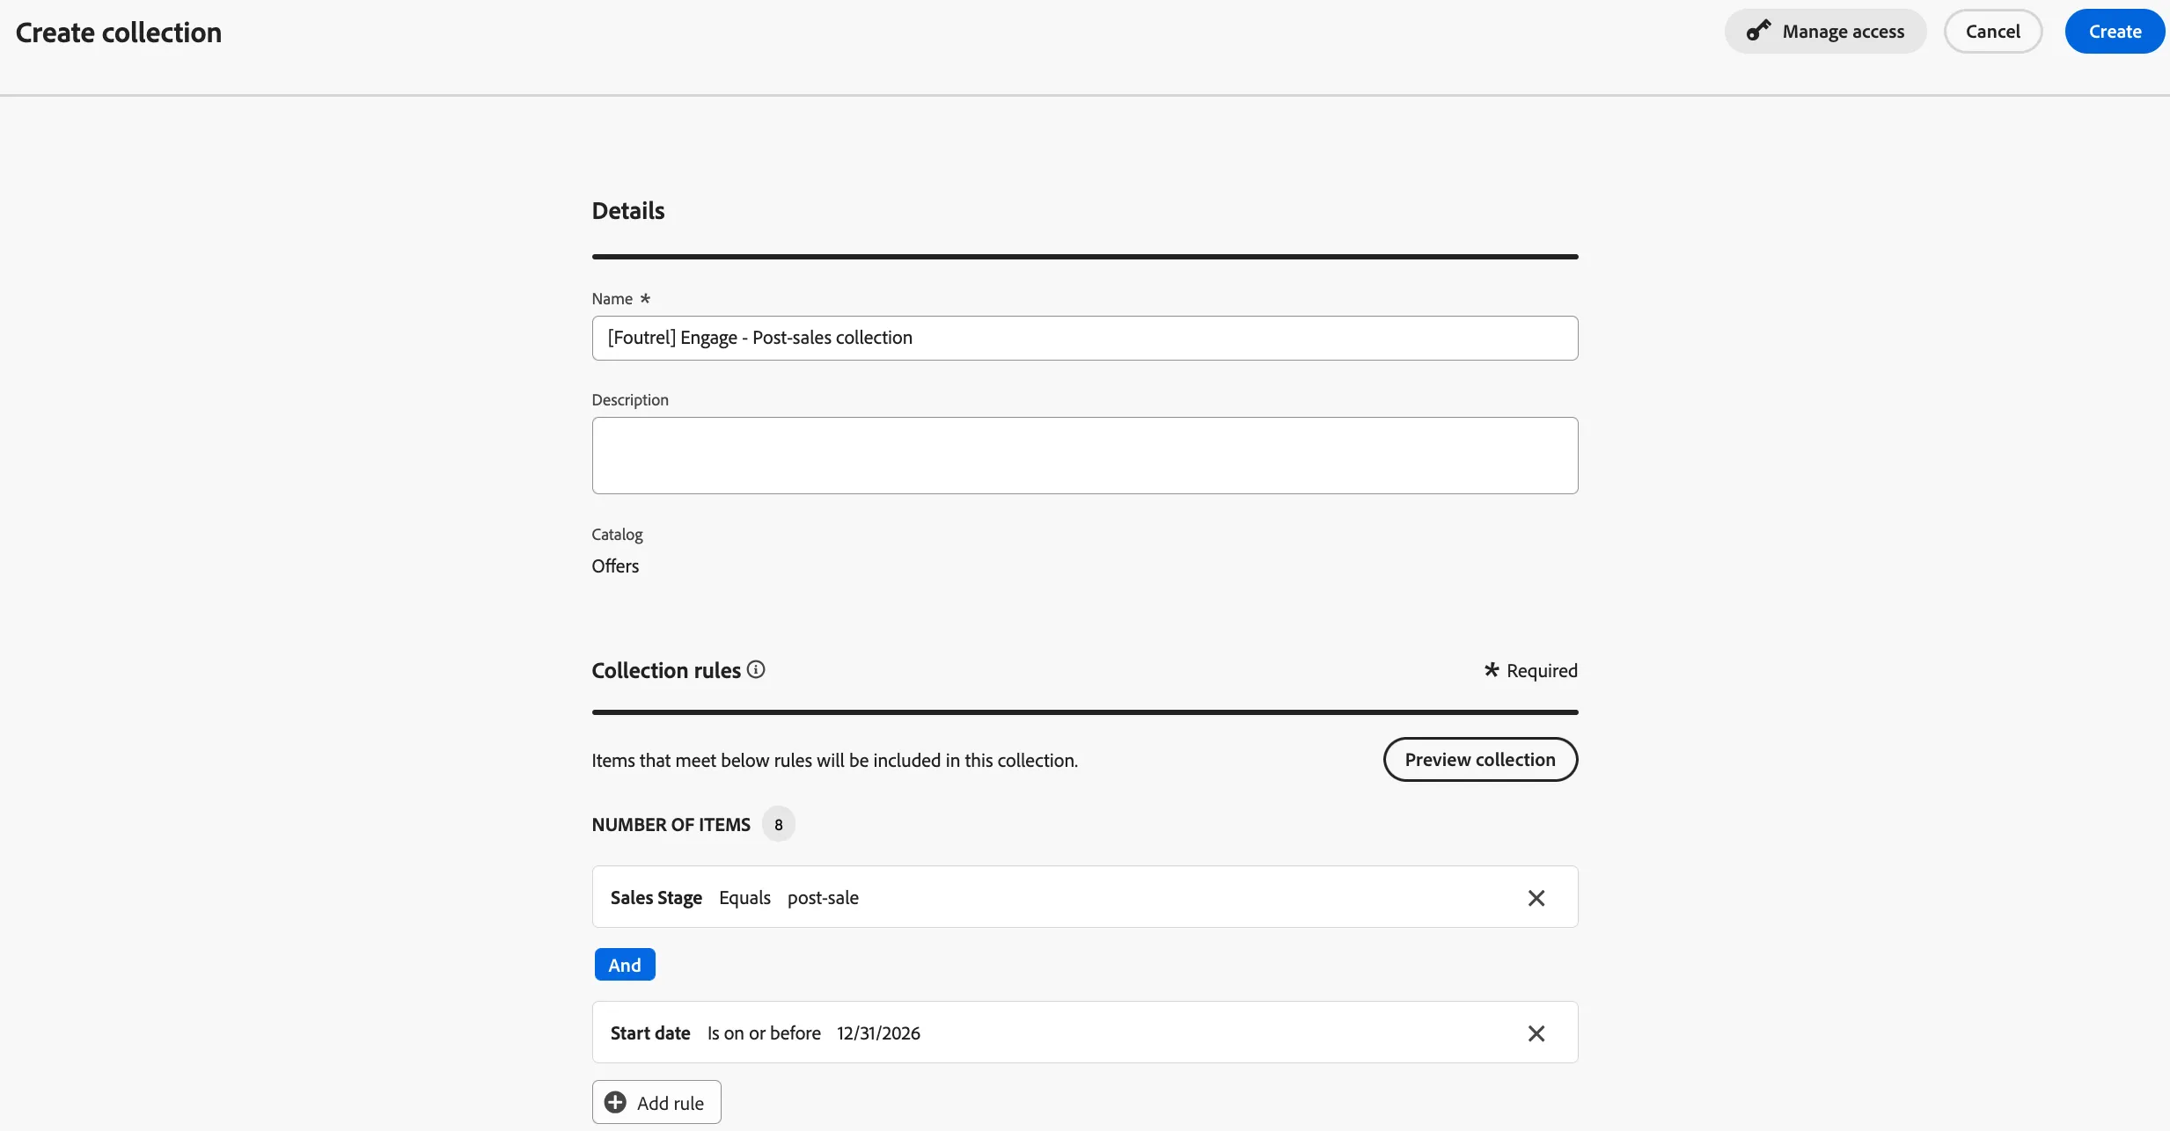
Task: Click the Offers catalog value
Action: pos(615,566)
